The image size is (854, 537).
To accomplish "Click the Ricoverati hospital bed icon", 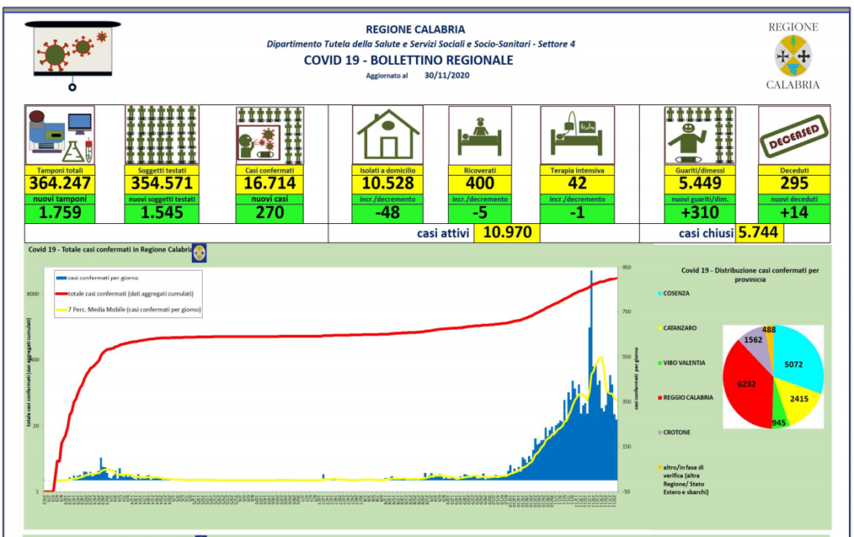I will coord(480,135).
